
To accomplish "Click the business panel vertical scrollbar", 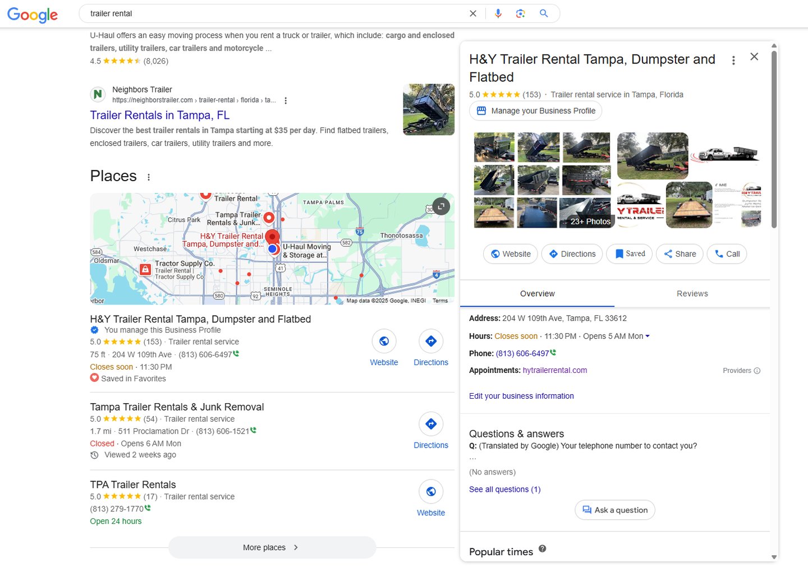I will point(774,140).
